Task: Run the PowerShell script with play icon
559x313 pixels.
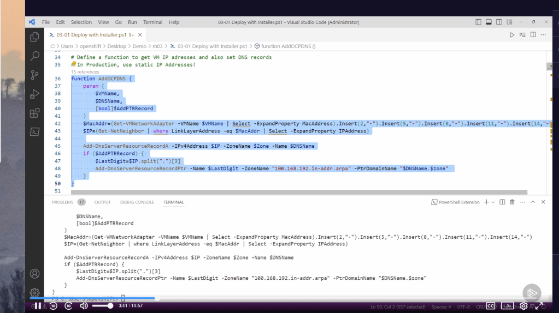Action: pos(512,35)
